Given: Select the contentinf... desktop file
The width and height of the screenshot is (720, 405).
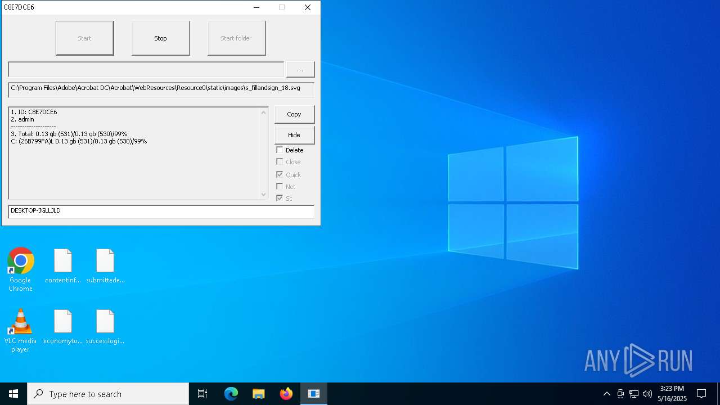Looking at the screenshot, I should (63, 266).
